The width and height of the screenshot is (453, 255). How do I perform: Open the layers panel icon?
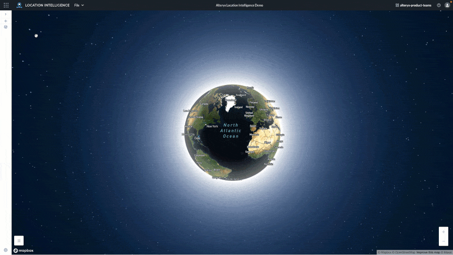(6, 27)
